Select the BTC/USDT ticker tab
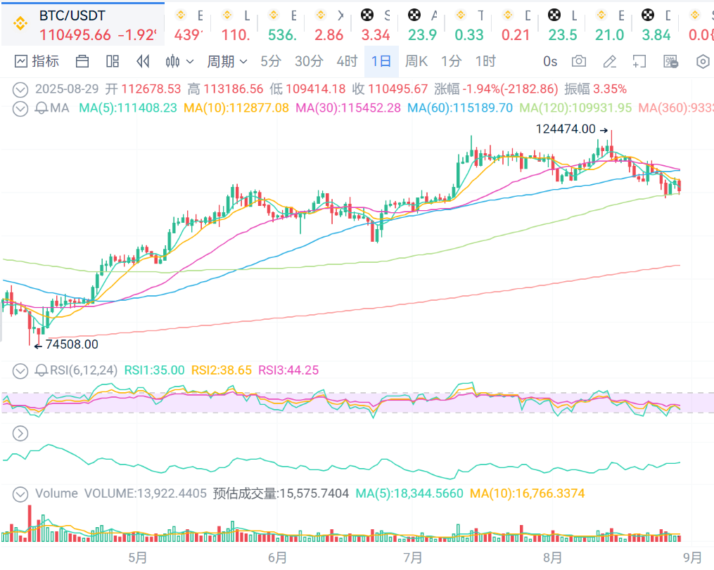Screen dimensions: 714x570 [x=83, y=24]
